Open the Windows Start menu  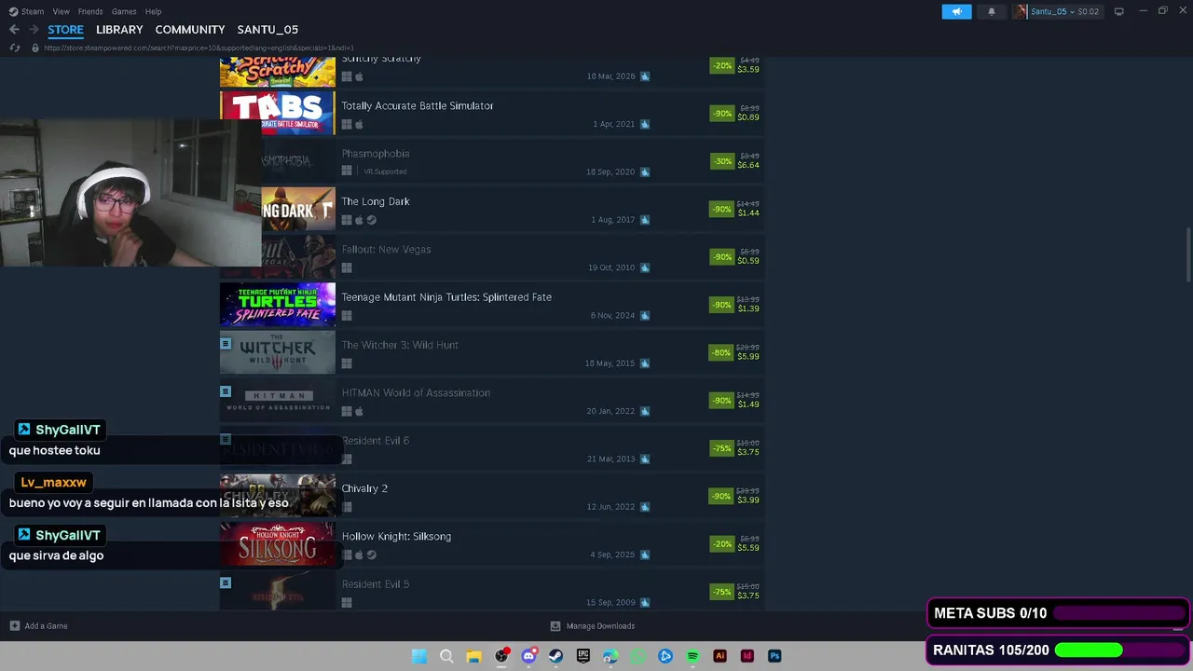(419, 656)
